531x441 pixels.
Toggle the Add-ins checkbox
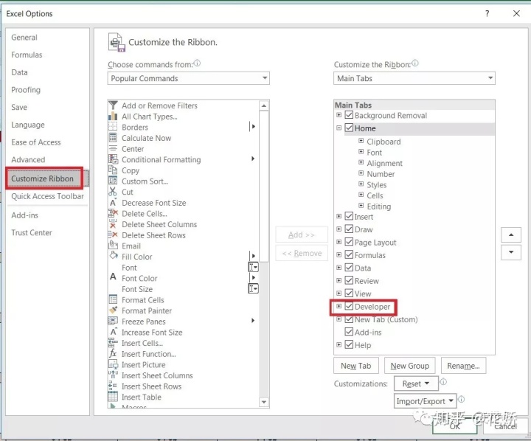click(x=349, y=332)
